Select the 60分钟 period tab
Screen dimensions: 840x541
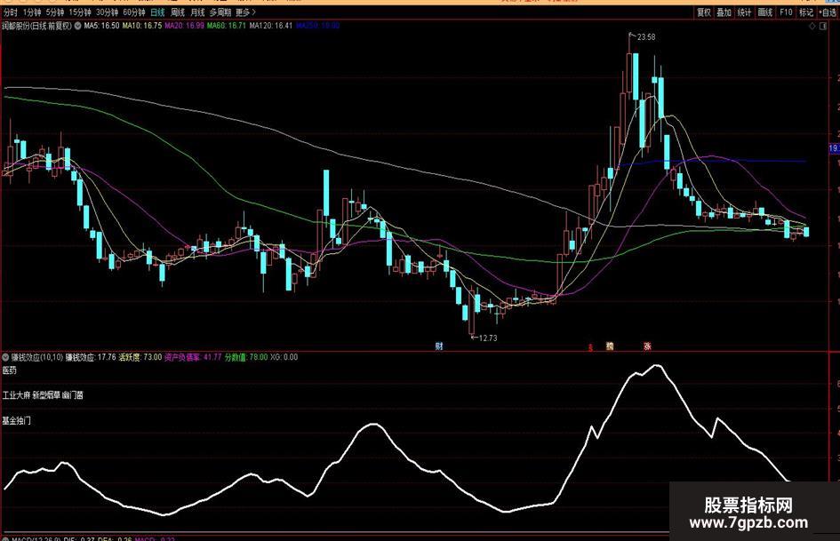(x=134, y=12)
